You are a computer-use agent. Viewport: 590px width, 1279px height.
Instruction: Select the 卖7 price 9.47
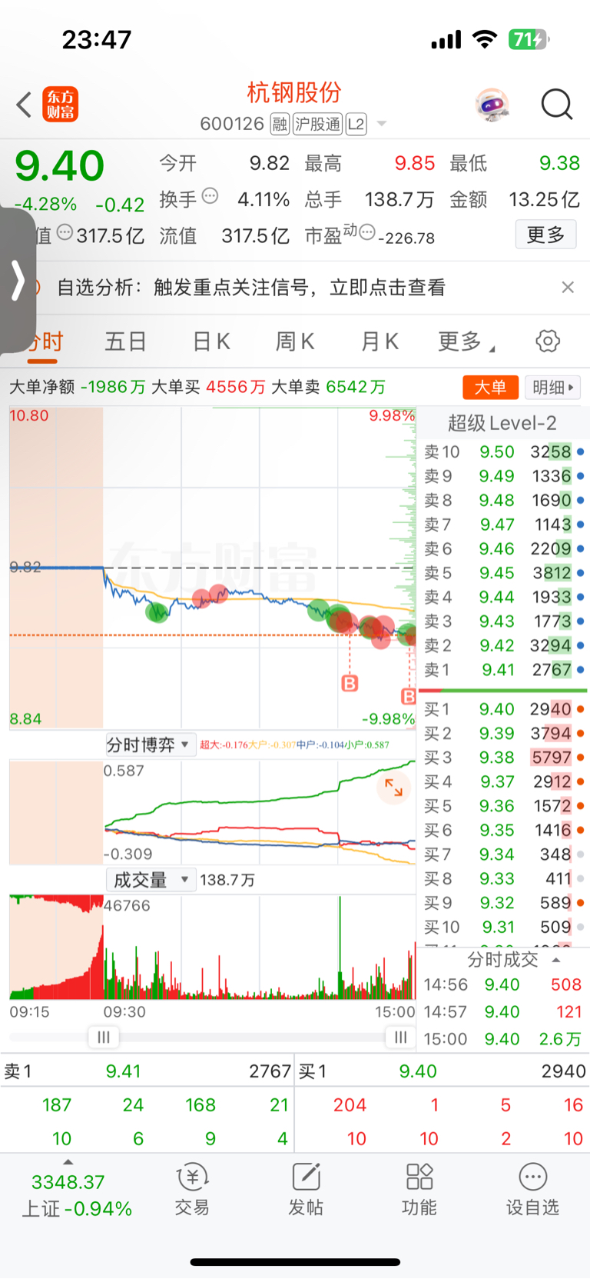pyautogui.click(x=497, y=525)
